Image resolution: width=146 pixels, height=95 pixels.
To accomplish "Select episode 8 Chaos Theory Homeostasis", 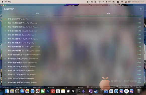I will coord(24,47).
